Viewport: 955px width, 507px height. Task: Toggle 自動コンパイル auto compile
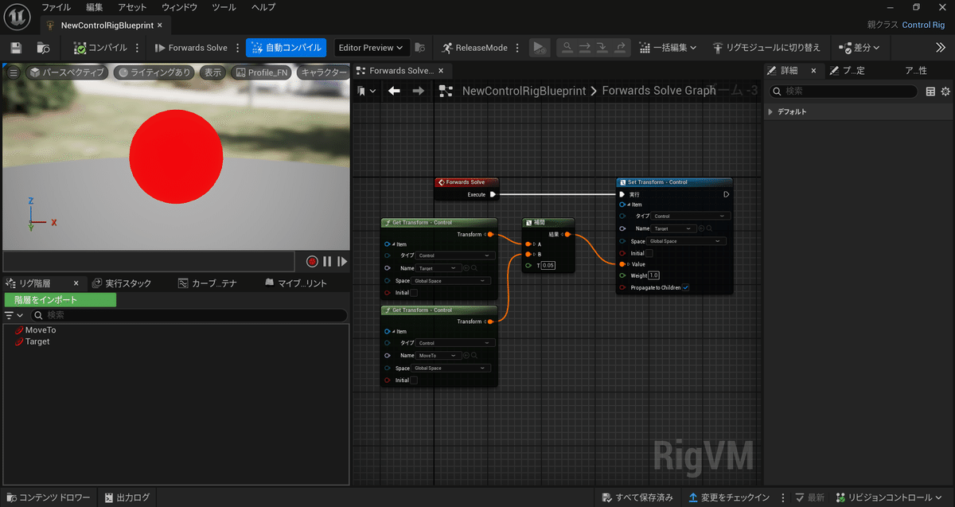[x=286, y=48]
